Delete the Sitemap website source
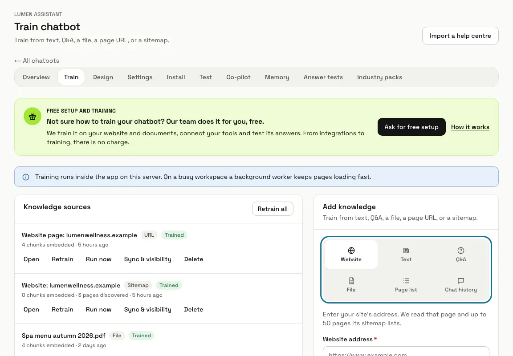The width and height of the screenshot is (513, 356). pyautogui.click(x=193, y=310)
